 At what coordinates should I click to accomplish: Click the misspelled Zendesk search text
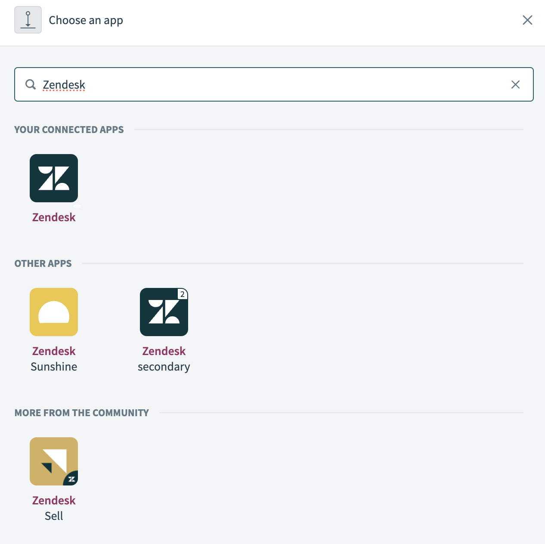tap(64, 84)
